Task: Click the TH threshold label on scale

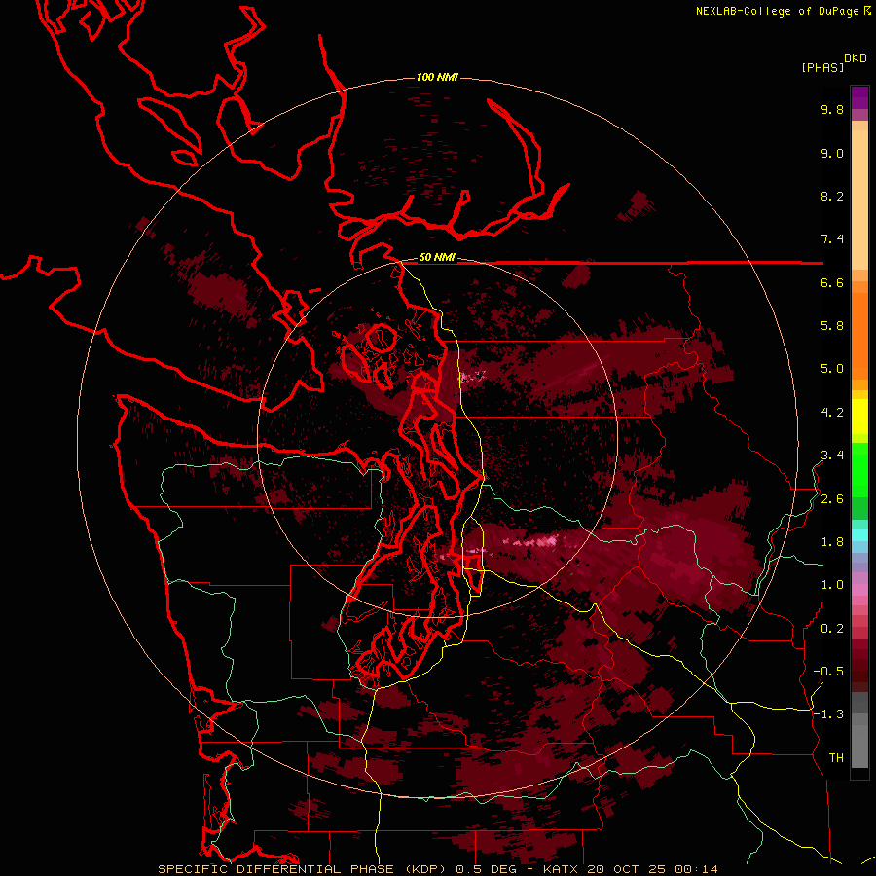Action: 836,758
